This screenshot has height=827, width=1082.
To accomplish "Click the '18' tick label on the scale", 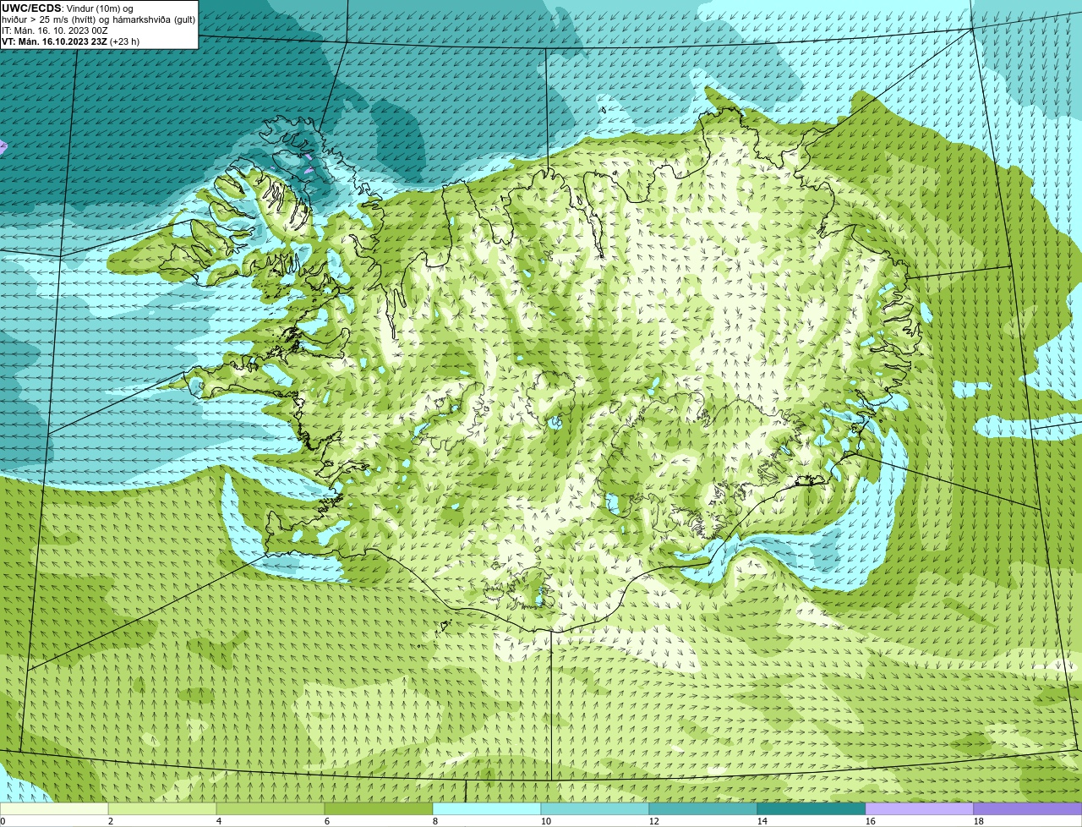I will (979, 821).
